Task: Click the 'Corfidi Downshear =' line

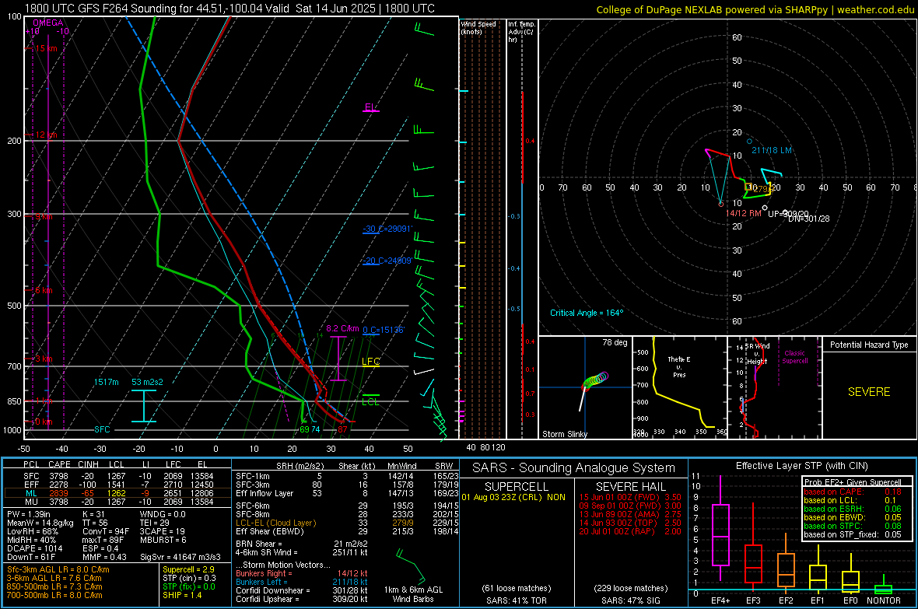Action: (x=302, y=590)
